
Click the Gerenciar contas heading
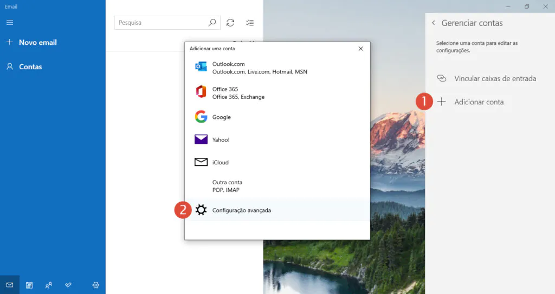(472, 23)
